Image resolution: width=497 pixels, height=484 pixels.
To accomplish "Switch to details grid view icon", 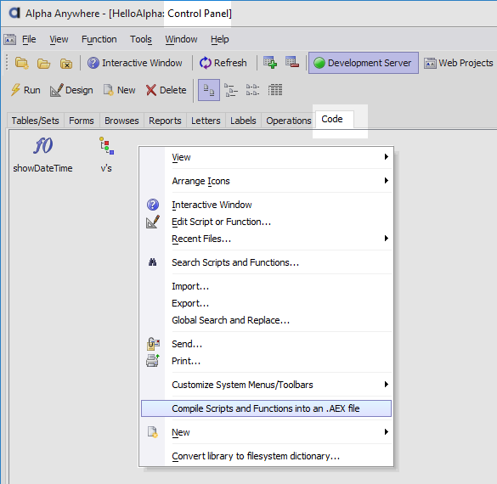I will tap(275, 90).
